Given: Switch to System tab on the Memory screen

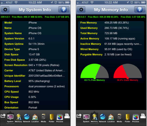Looking at the screenshot, I should (86, 118).
